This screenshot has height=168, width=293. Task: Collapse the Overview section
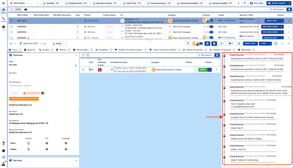(x=76, y=55)
